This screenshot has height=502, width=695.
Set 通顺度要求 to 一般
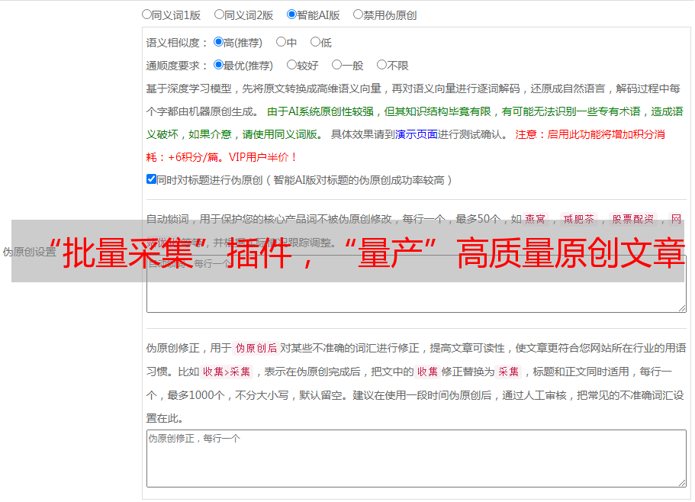(x=337, y=65)
